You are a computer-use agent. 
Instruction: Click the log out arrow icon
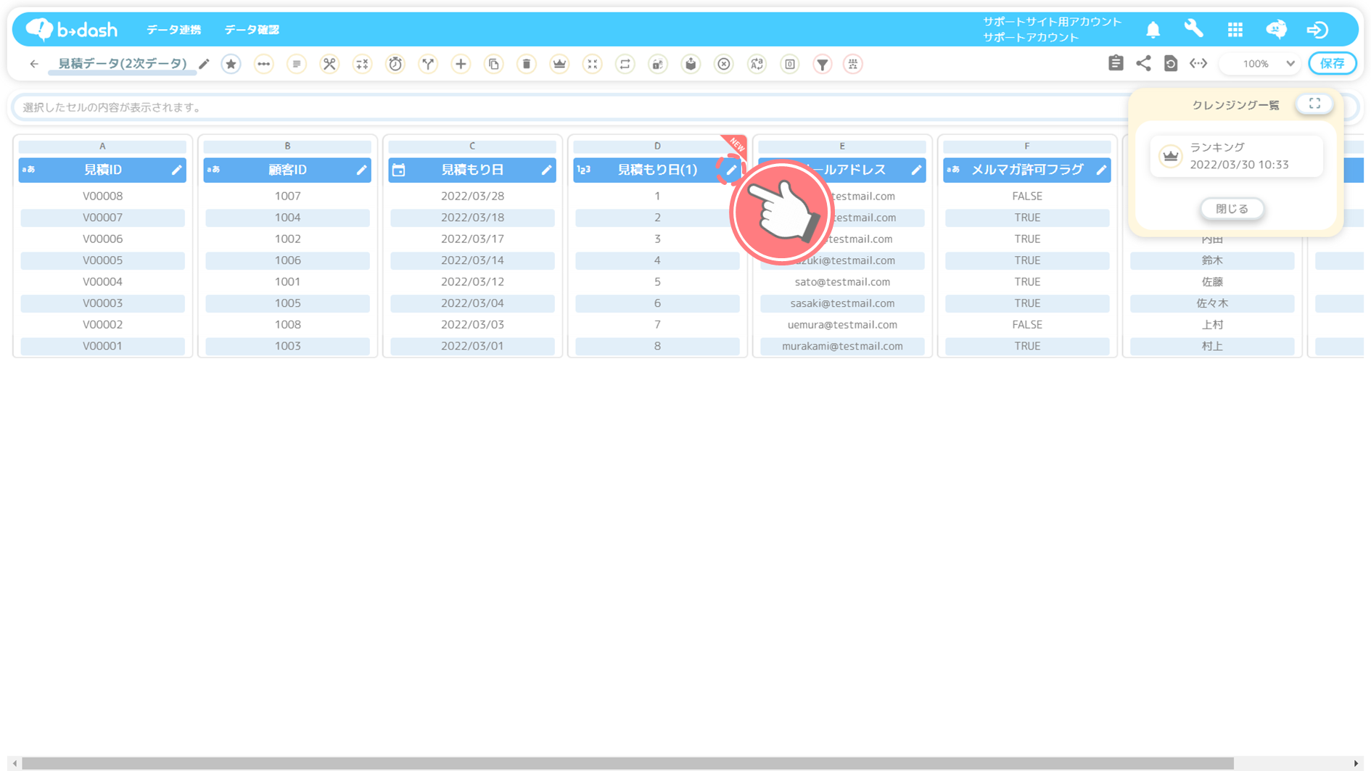(1317, 30)
